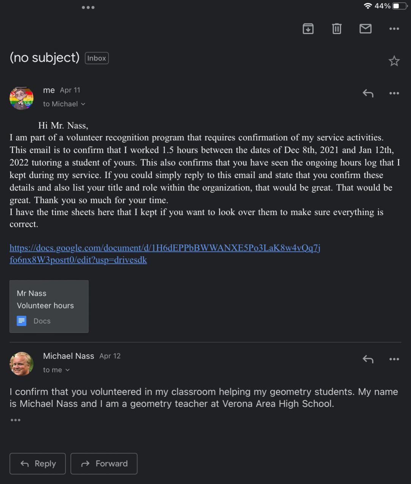This screenshot has height=484, width=411.
Task: Delete the email with trash icon
Action: 336,29
